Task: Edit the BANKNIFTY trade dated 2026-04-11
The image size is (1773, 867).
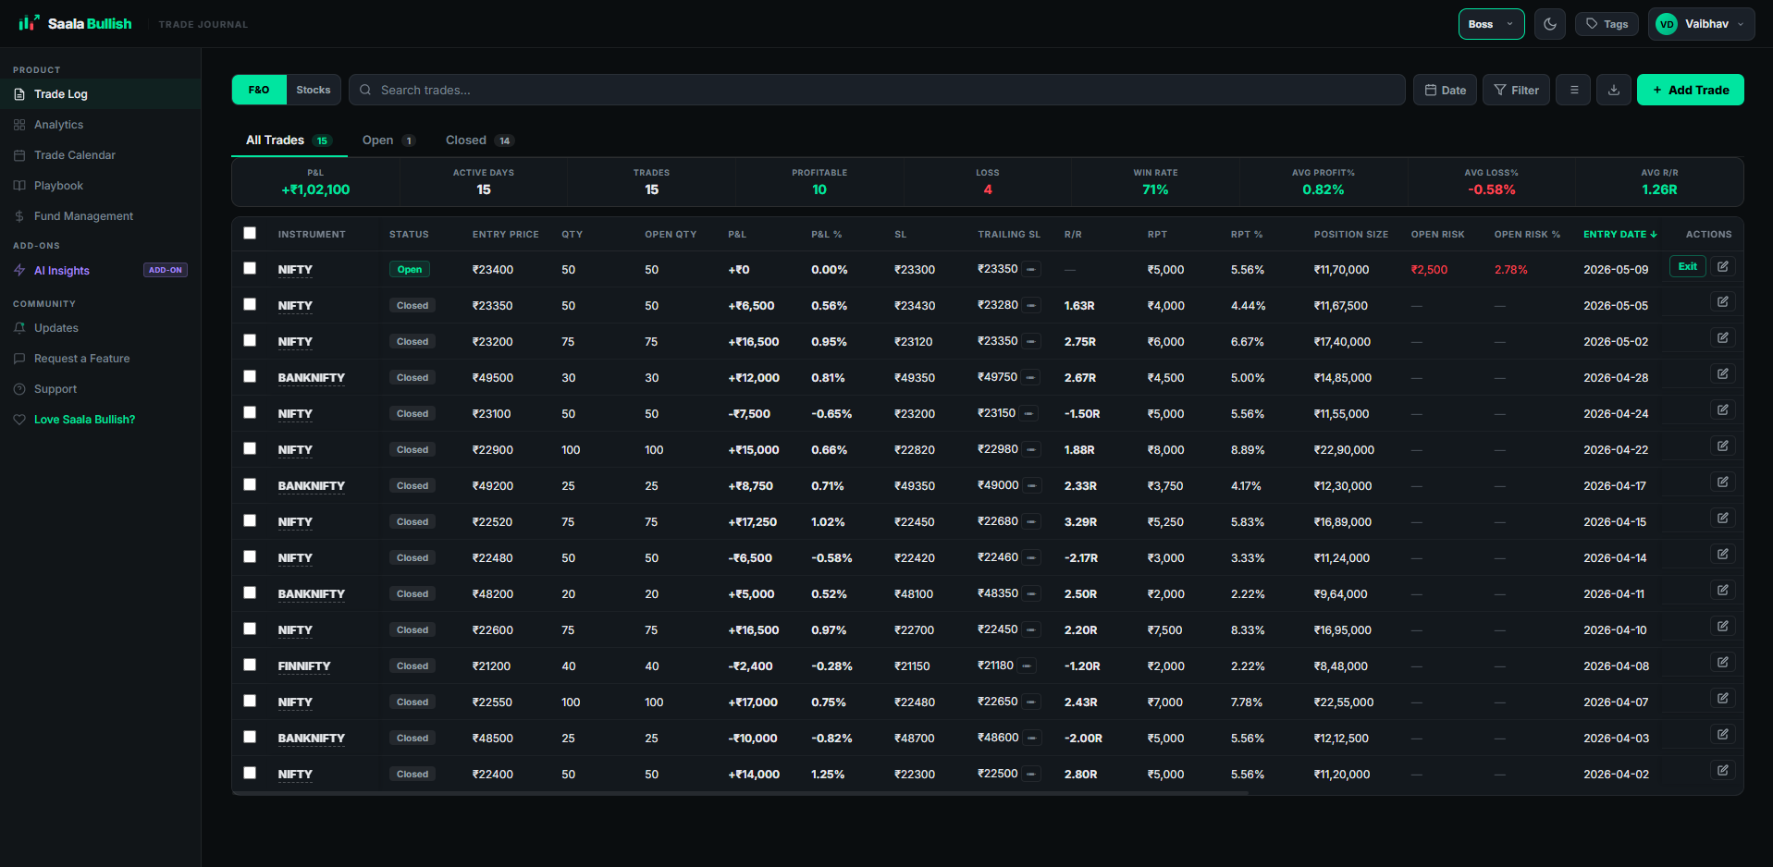Action: (x=1723, y=590)
